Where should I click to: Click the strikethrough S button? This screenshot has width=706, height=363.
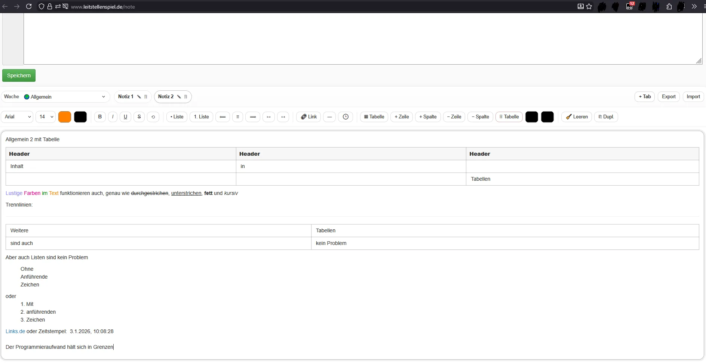[139, 117]
